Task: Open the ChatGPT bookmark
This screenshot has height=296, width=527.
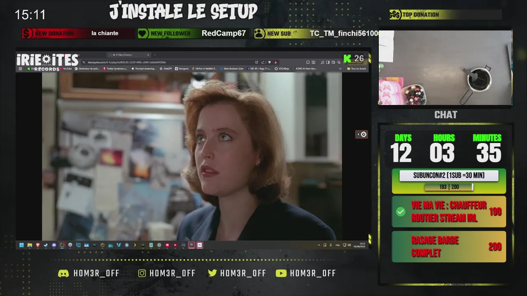Action: (166, 69)
